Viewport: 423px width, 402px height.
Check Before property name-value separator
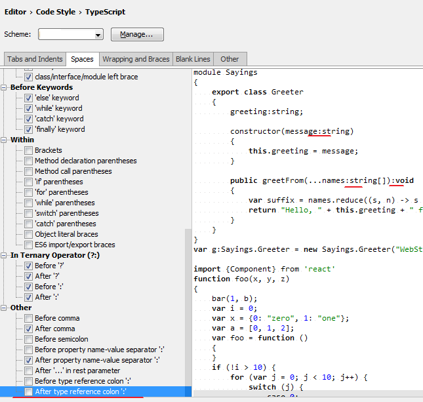[28, 350]
